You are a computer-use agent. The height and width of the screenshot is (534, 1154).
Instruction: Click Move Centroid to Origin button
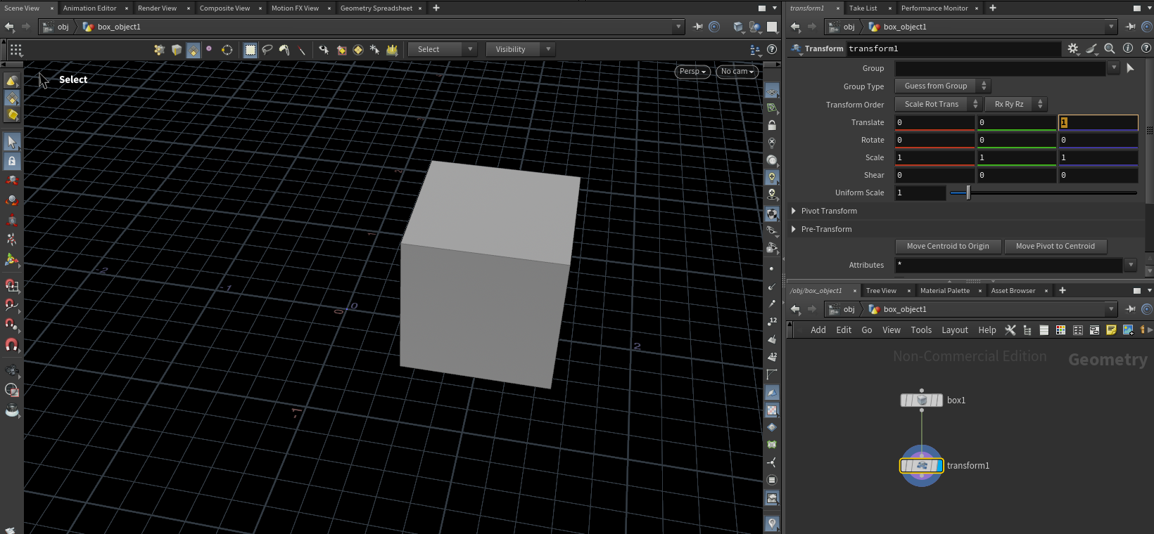click(948, 246)
